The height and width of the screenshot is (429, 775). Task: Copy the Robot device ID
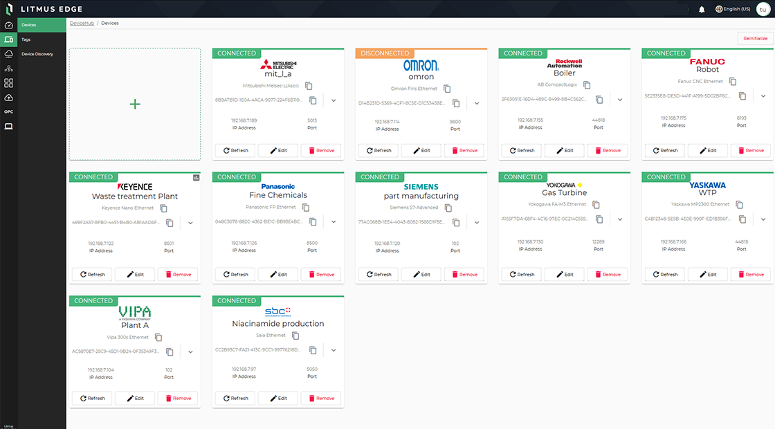coord(742,96)
